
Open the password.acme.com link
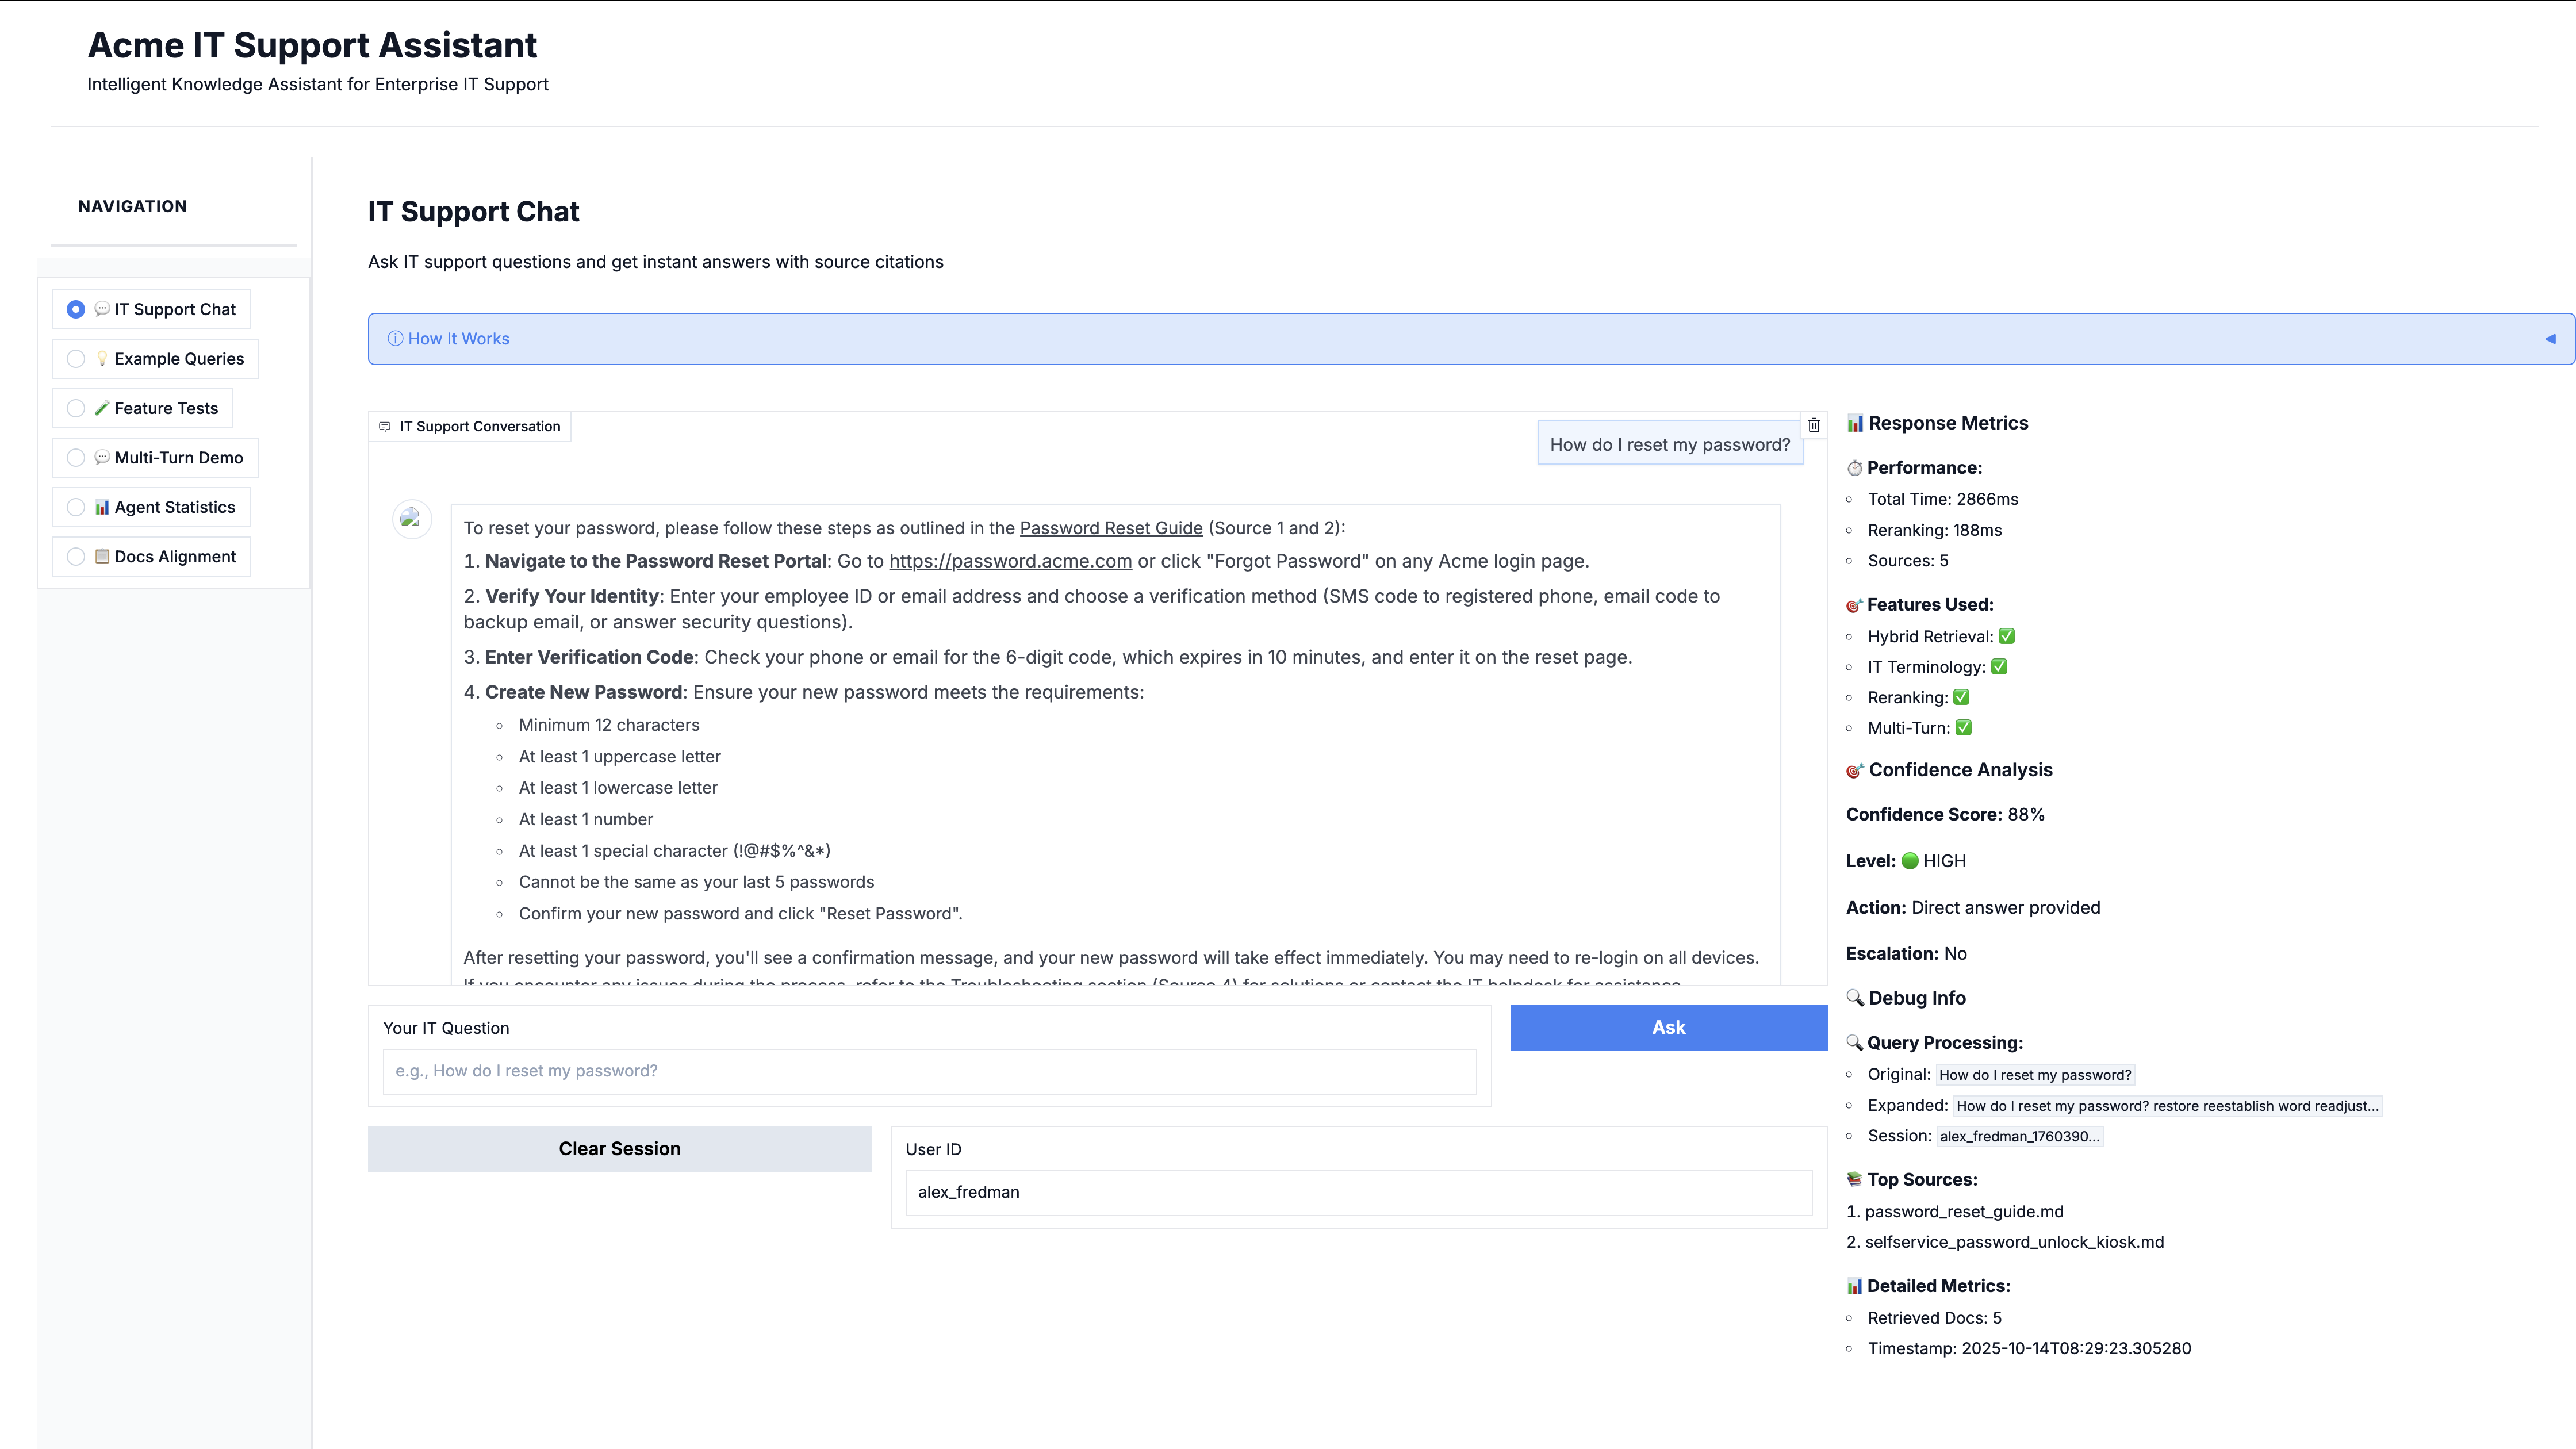[1010, 562]
